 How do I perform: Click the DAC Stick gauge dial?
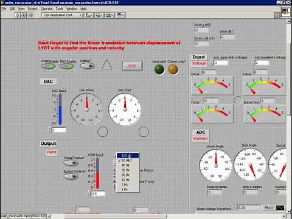coord(125,109)
